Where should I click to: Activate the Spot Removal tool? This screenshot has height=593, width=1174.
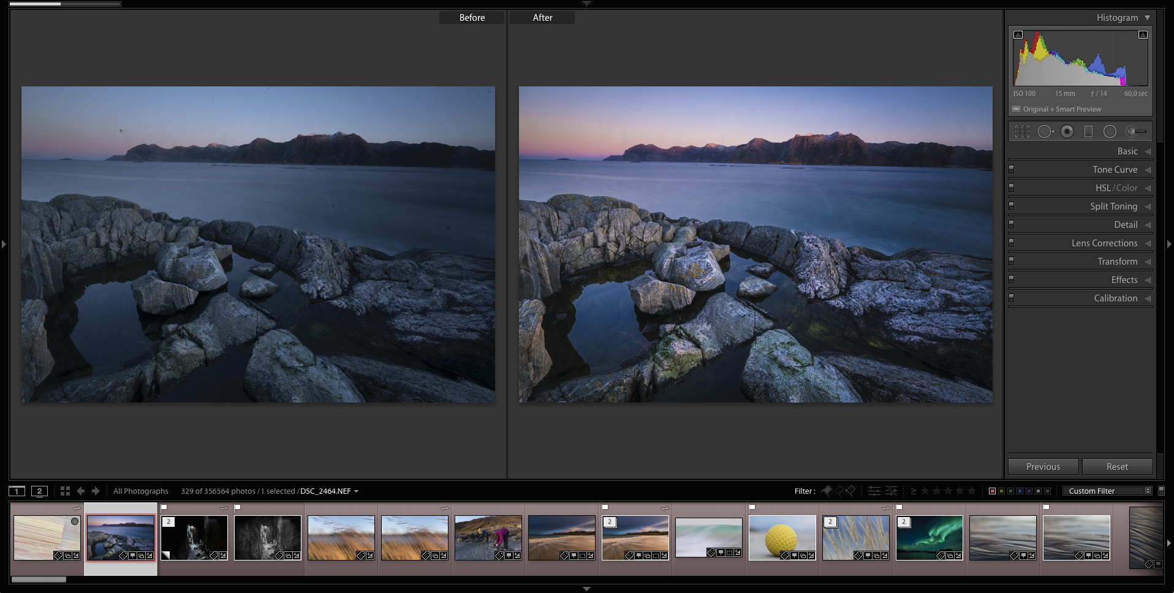(1045, 132)
